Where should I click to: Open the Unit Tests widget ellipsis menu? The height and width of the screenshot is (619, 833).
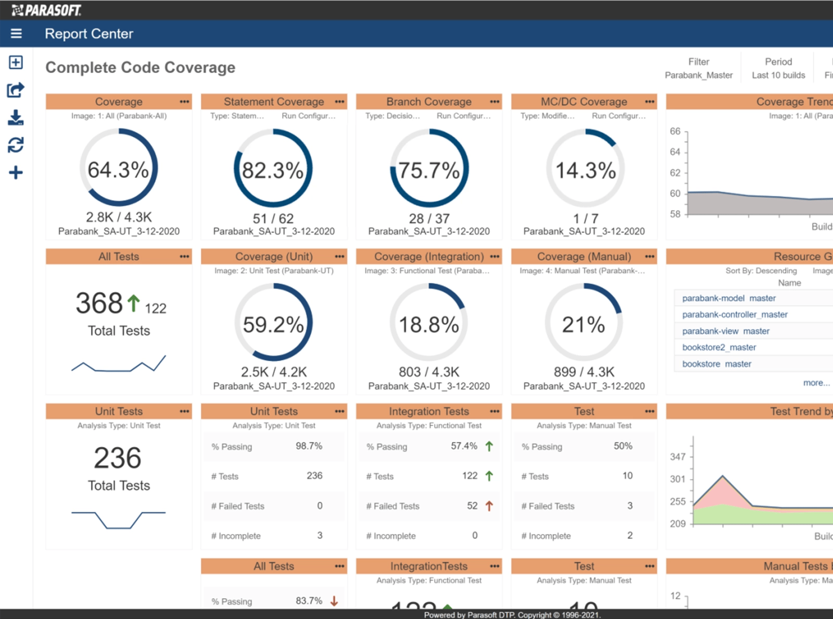tap(184, 411)
